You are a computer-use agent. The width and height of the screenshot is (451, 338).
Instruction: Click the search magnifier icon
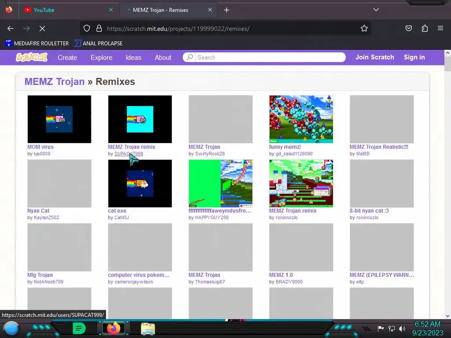pos(189,57)
